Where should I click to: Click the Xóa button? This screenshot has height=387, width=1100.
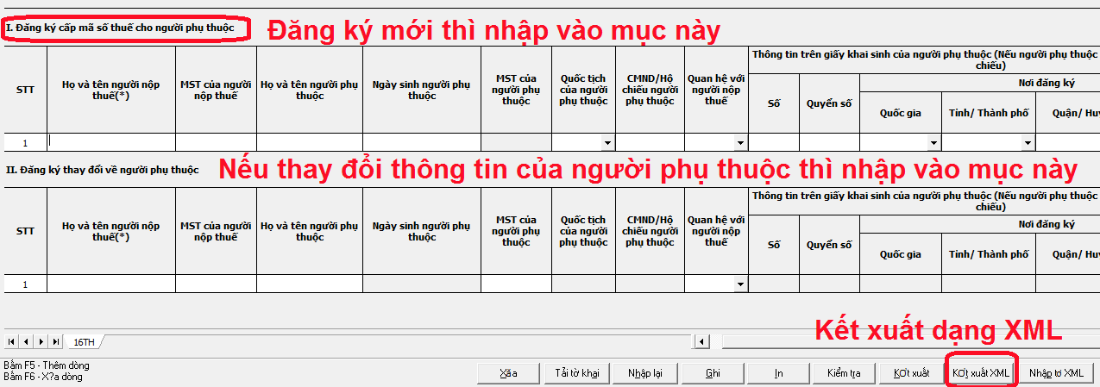[508, 373]
